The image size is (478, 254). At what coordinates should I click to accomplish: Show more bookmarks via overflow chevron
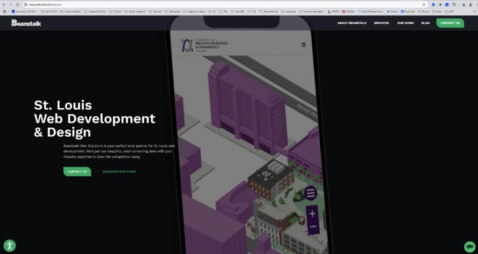pos(474,11)
